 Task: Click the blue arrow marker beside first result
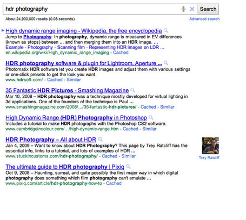[3, 30]
